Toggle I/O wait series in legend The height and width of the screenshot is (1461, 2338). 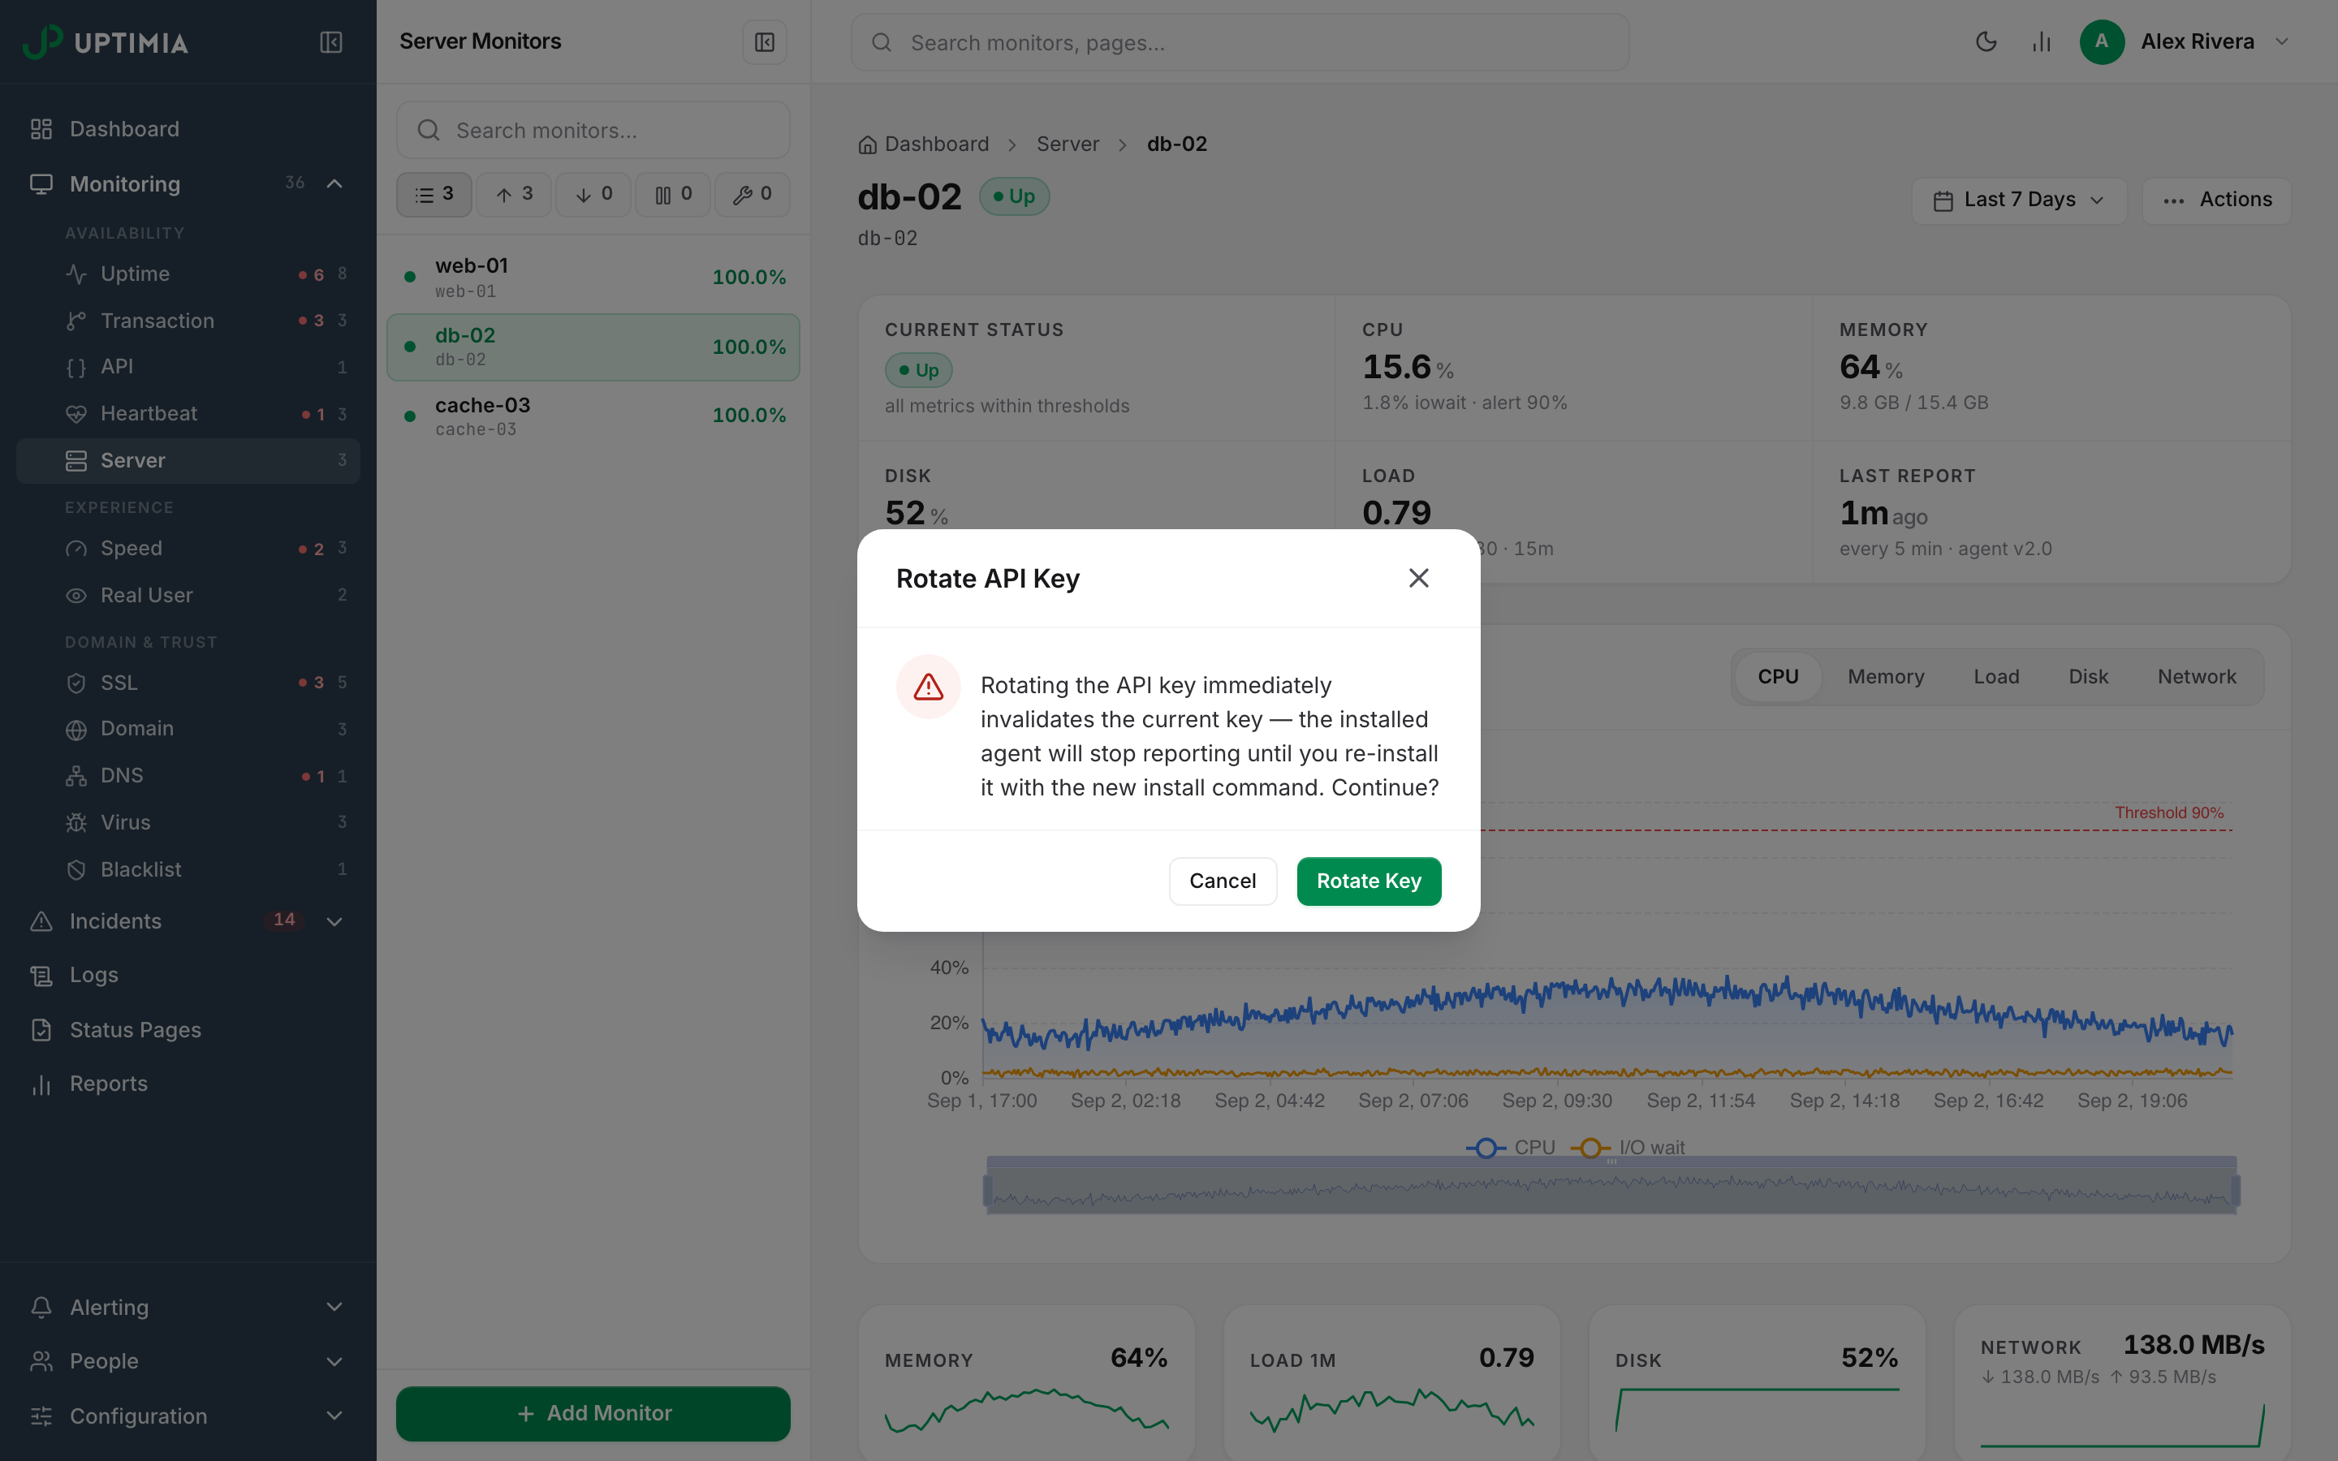point(1628,1147)
